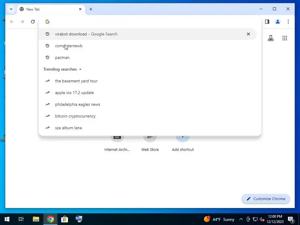
Task: Click trending icon beside basement yard tour
Action: point(47,81)
